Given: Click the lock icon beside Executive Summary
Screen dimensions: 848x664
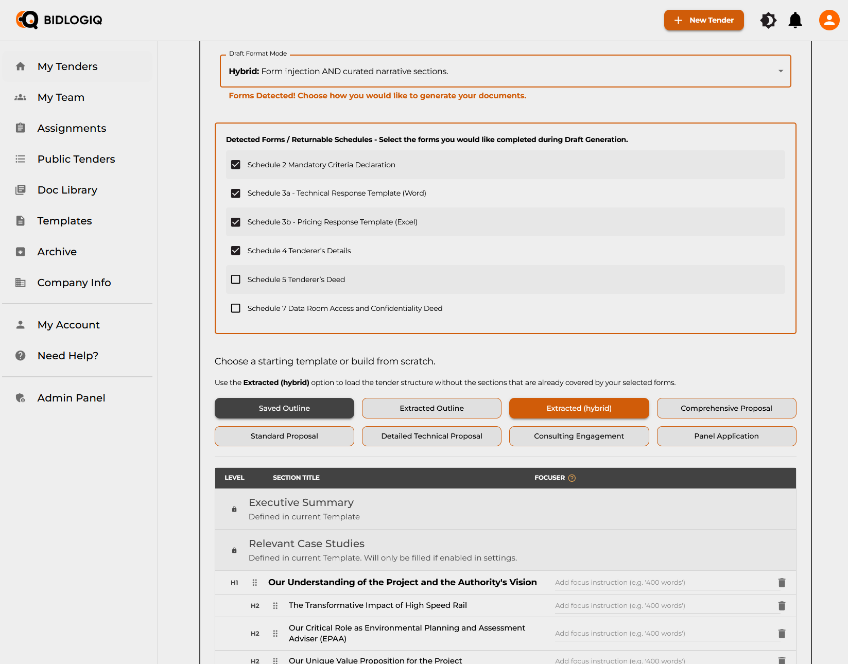Looking at the screenshot, I should tap(234, 509).
